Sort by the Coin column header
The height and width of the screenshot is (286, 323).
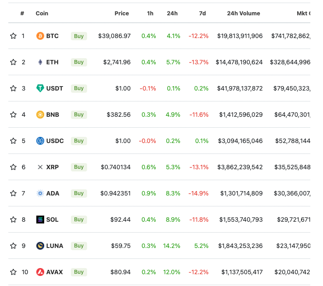[x=42, y=14]
